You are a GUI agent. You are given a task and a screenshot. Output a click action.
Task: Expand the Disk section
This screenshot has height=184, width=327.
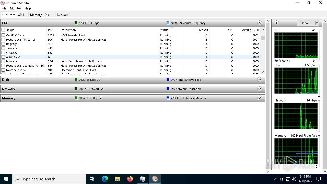[260, 79]
